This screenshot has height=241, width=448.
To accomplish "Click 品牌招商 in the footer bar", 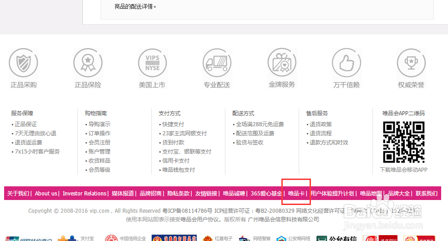I will pos(151,194).
